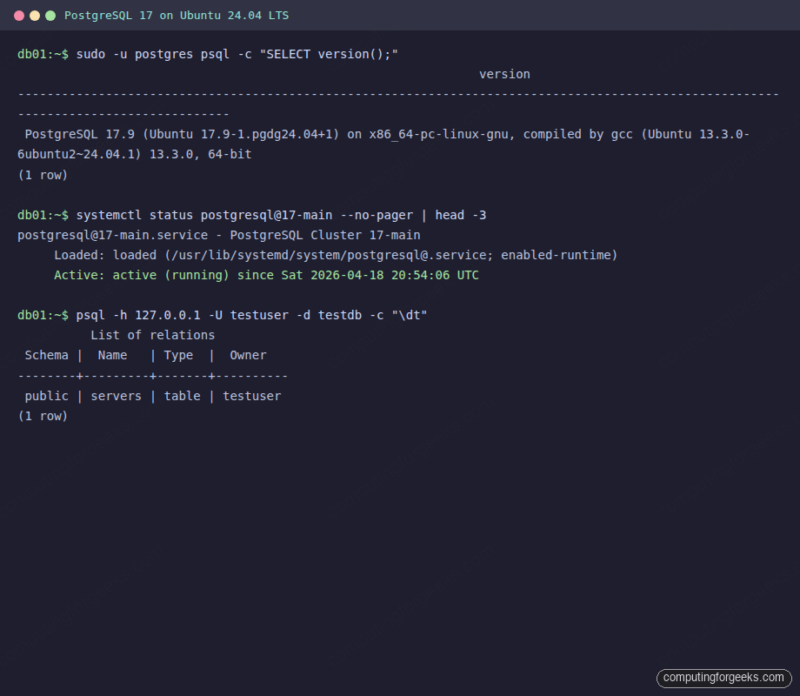Click the window title PostgreSQL 17 on Ubuntu 24.04 LTS
The width and height of the screenshot is (800, 696).
pos(177,16)
